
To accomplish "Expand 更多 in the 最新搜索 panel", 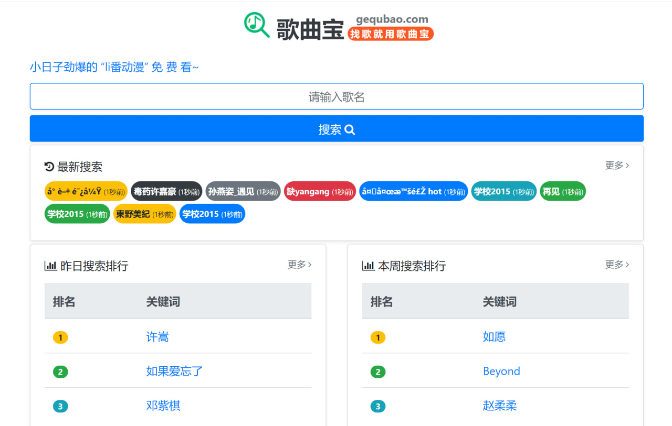I will point(617,166).
